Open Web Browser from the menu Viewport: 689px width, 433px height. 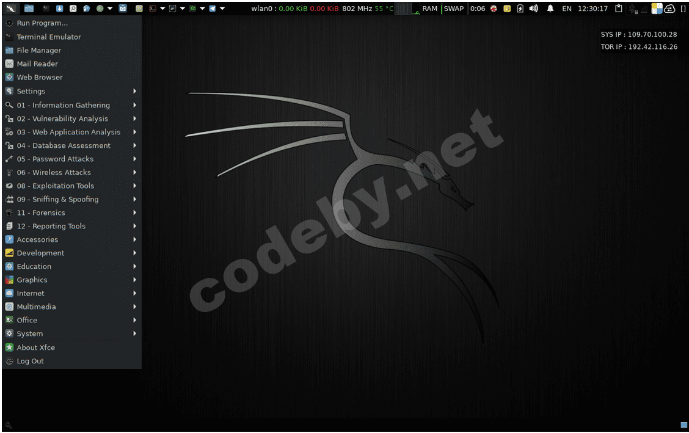(71, 78)
